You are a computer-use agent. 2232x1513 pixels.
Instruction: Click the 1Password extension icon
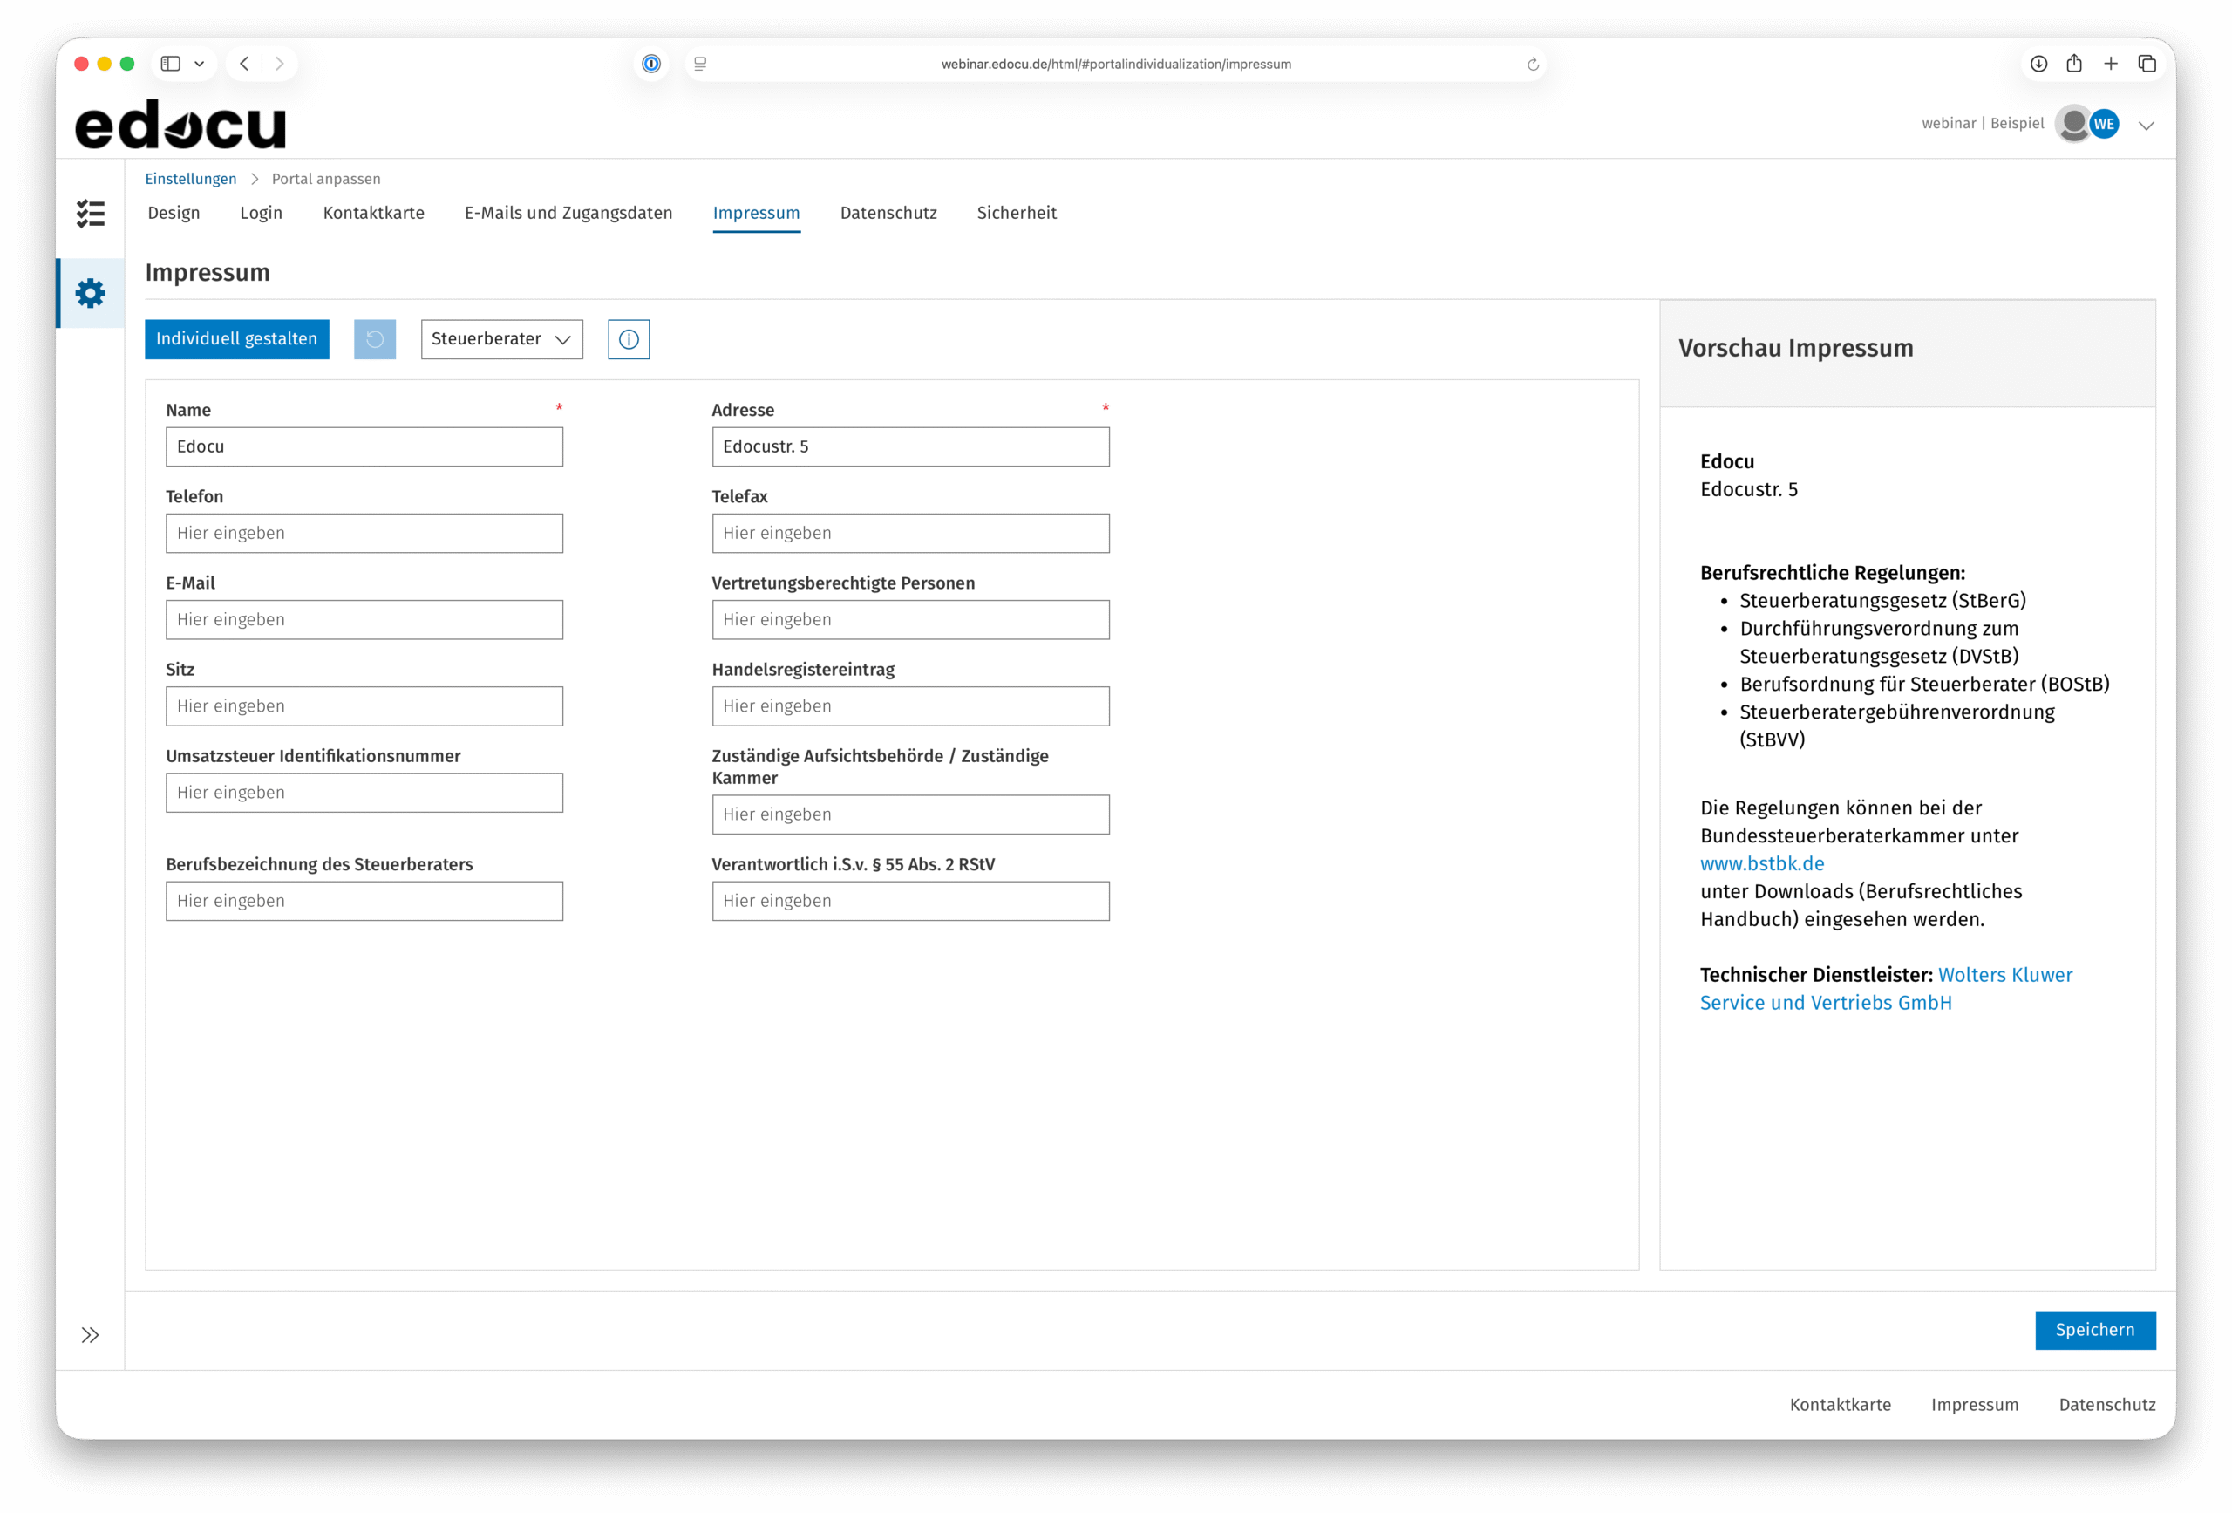click(x=651, y=64)
